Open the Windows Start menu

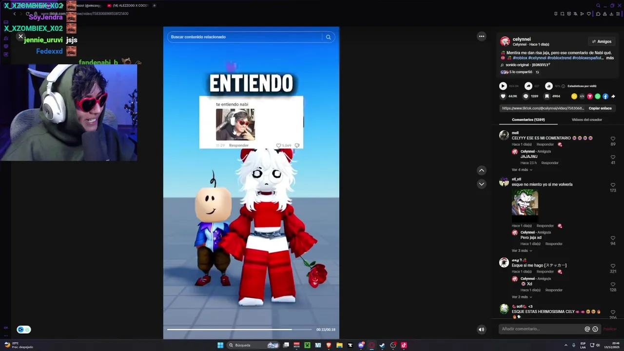[220, 345]
